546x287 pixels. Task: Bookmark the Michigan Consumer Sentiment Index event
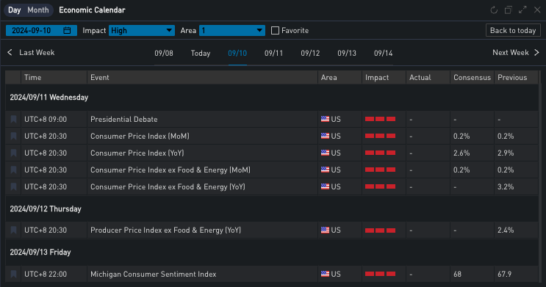tap(13, 274)
